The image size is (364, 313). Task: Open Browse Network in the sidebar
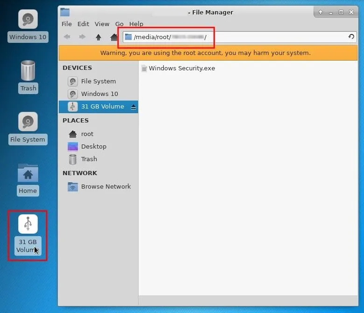(98, 186)
